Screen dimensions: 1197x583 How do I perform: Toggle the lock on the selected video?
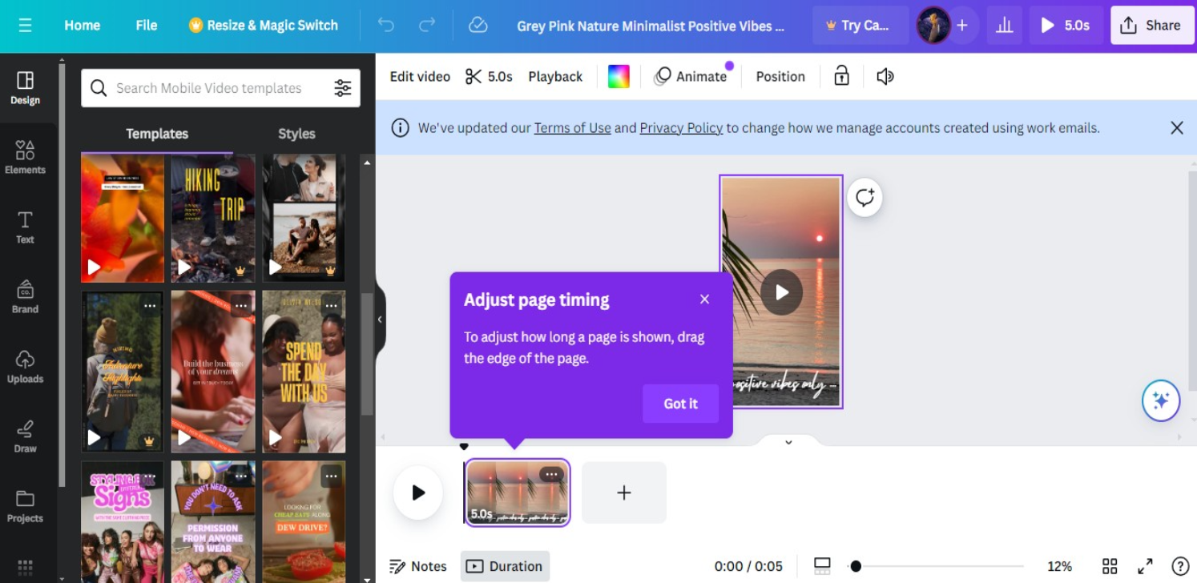pos(840,76)
